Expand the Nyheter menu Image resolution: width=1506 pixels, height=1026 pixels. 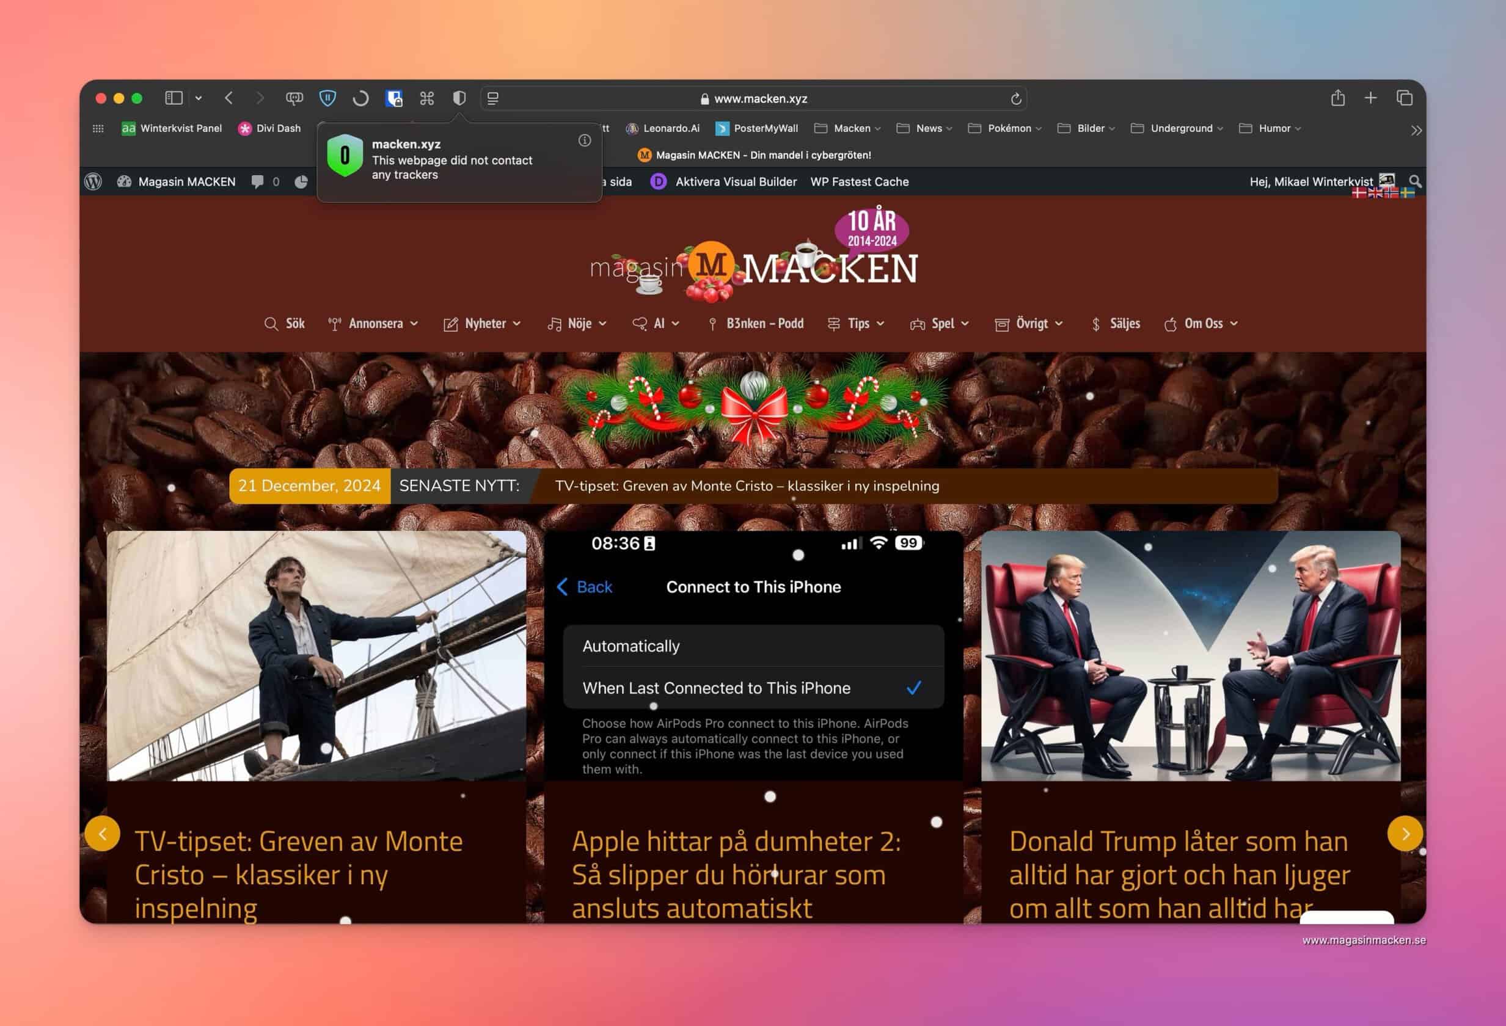(x=481, y=324)
